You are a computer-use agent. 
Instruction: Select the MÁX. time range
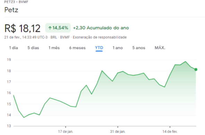[160, 48]
